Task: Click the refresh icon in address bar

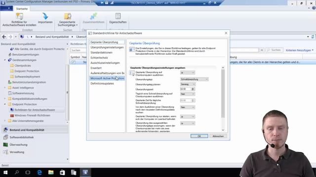Action: coord(313,37)
